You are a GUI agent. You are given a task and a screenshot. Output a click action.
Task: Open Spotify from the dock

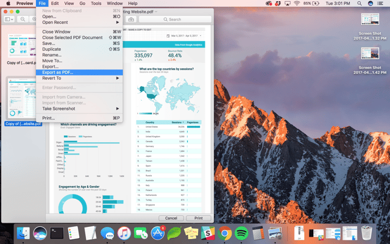240,233
